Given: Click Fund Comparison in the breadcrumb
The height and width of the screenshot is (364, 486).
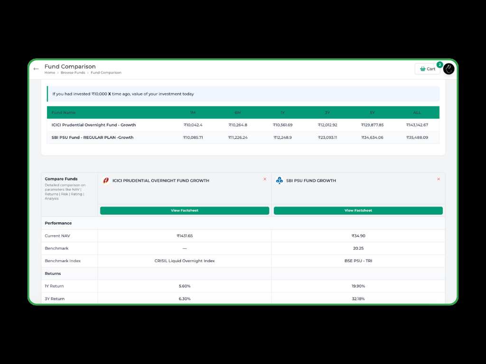Looking at the screenshot, I should point(106,73).
